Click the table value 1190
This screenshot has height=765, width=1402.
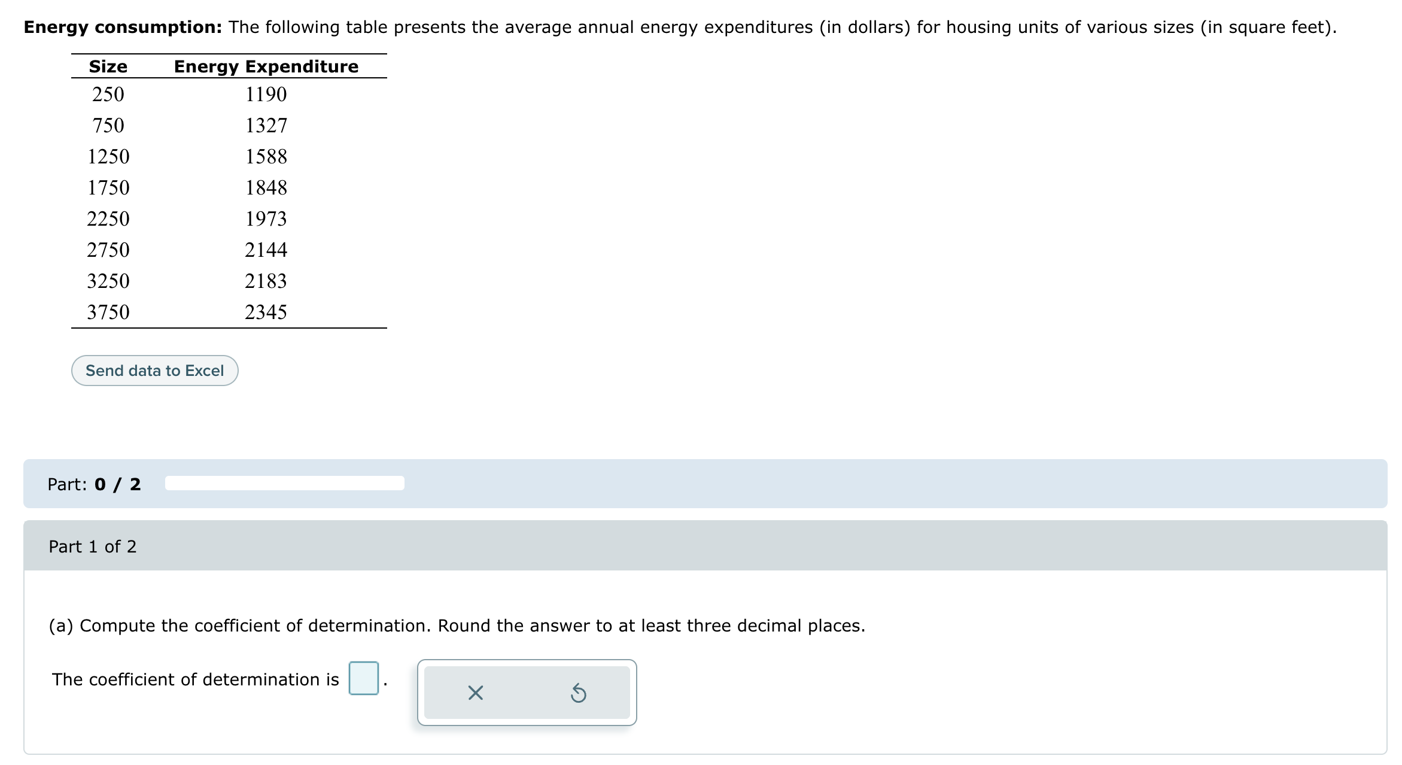pos(266,93)
